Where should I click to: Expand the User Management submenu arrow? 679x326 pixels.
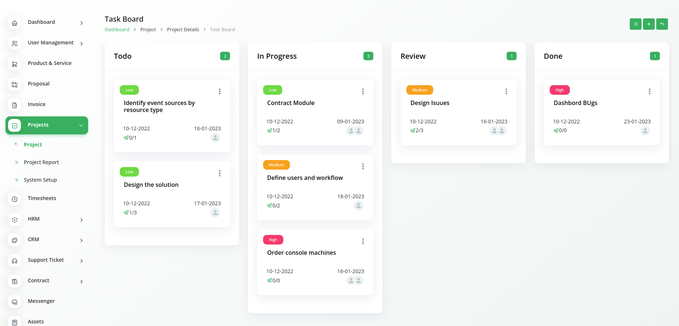[81, 44]
